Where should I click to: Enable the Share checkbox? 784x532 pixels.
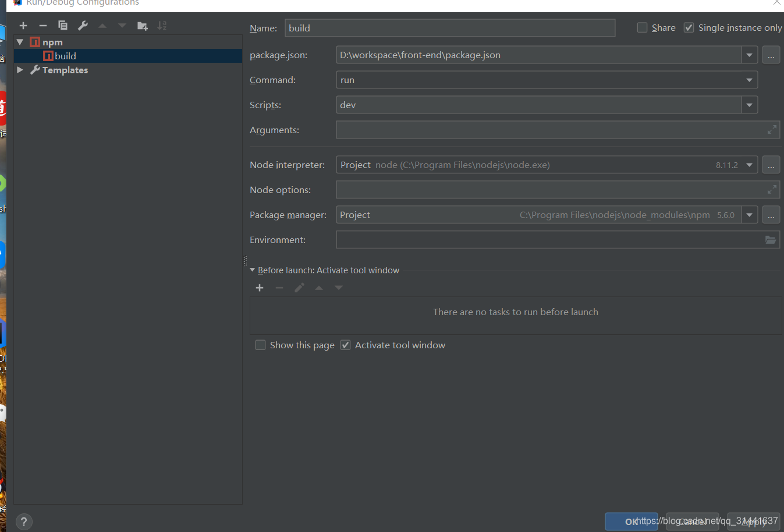click(642, 27)
